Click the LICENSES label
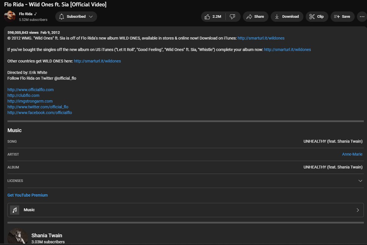 click(x=15, y=181)
